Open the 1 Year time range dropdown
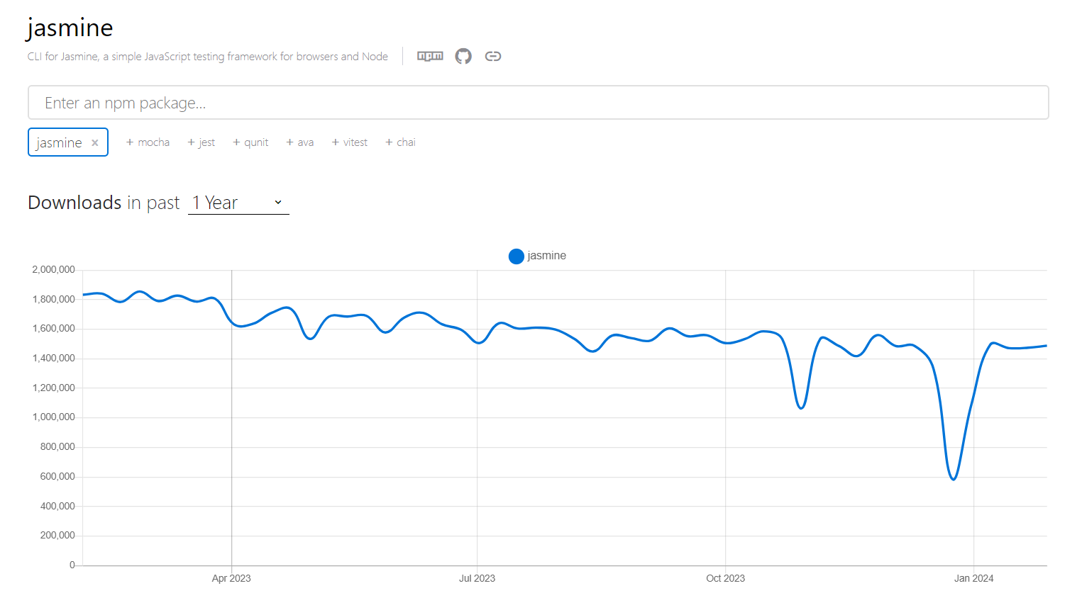Image resolution: width=1082 pixels, height=615 pixels. 238,203
